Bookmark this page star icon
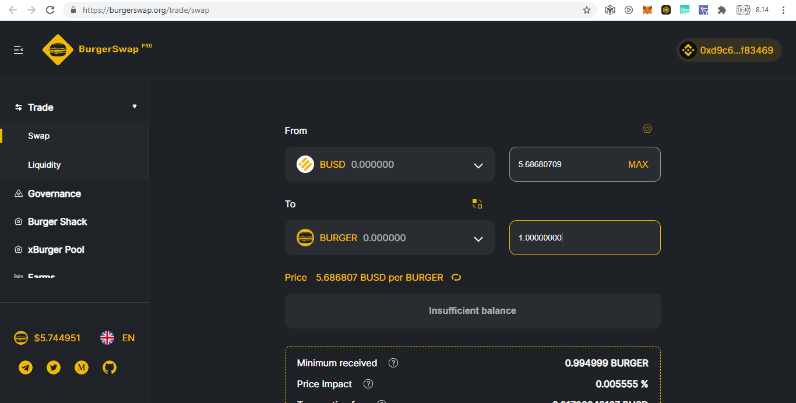Viewport: 796px width, 403px height. [587, 10]
